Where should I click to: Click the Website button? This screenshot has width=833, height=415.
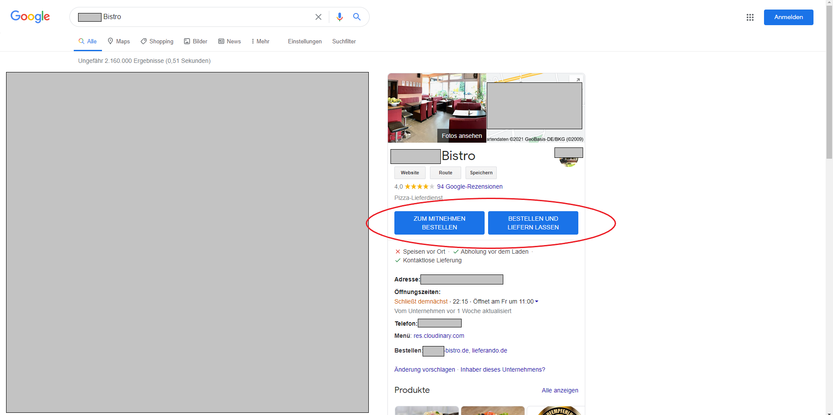(x=410, y=173)
